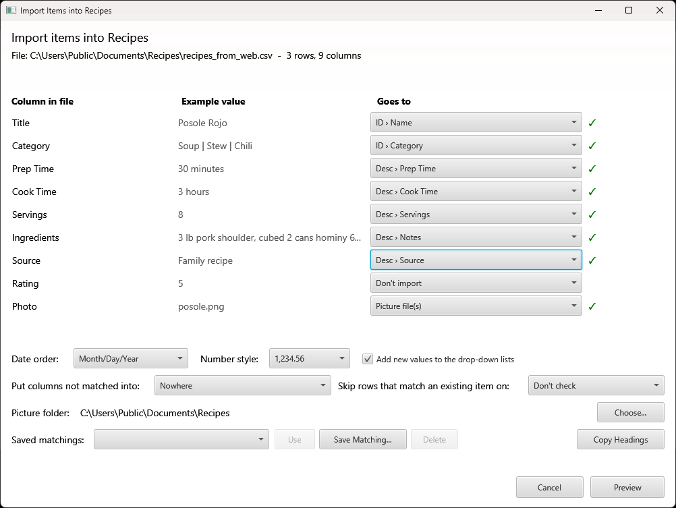Click the 'Posole Rojo' example value
The image size is (676, 508).
pyautogui.click(x=202, y=123)
